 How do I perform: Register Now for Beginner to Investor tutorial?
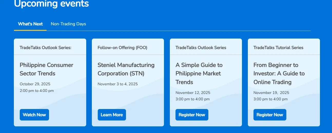tap(270, 115)
